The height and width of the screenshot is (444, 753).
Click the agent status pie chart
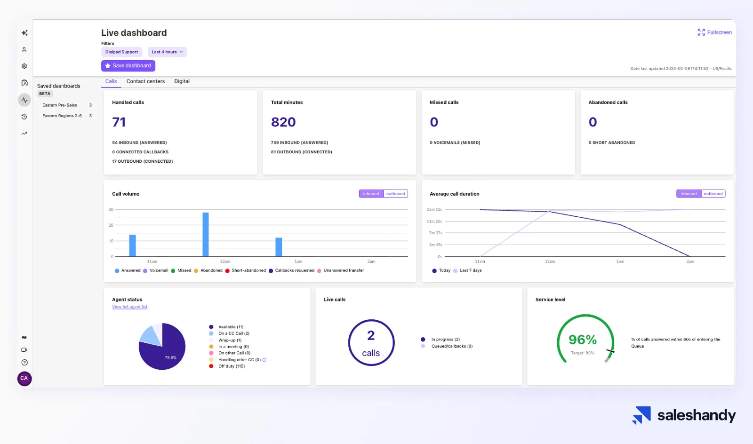[162, 346]
